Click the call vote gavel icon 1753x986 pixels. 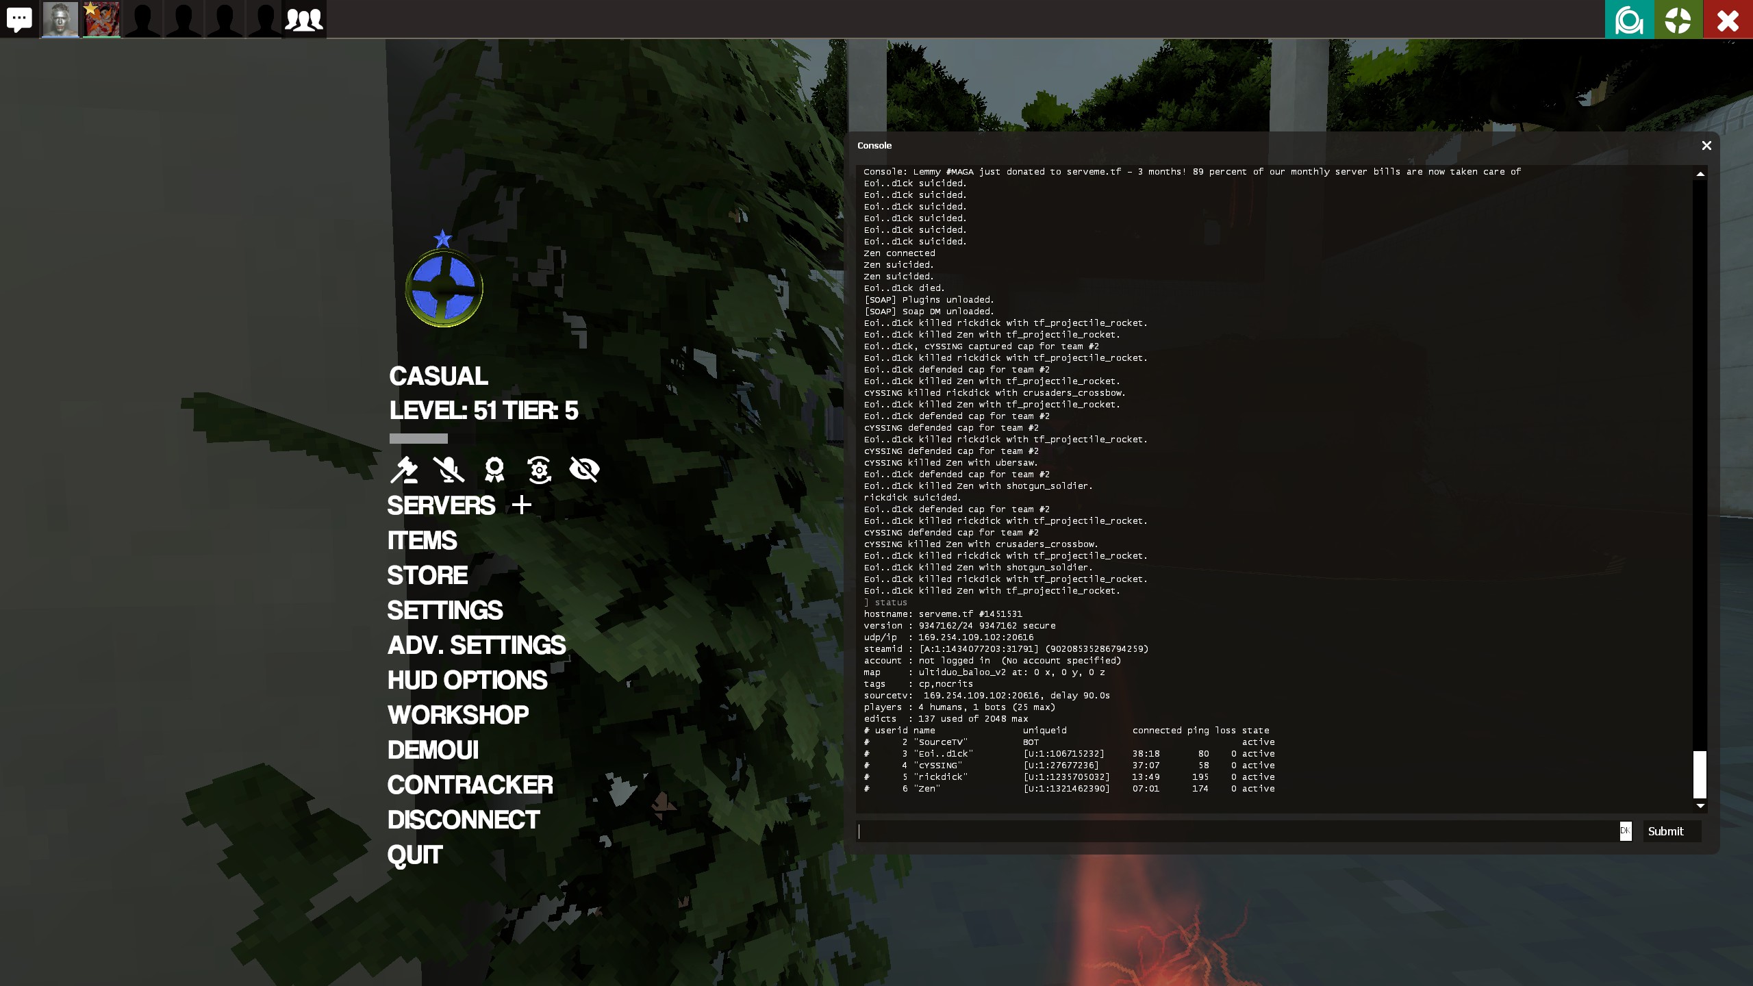[x=404, y=470]
